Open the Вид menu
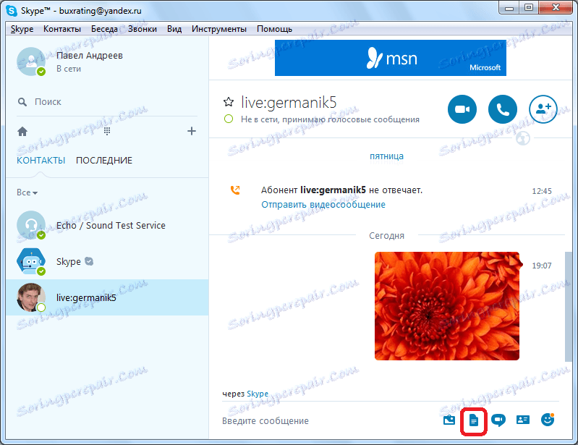Viewport: 578px width, 445px height. [x=174, y=29]
